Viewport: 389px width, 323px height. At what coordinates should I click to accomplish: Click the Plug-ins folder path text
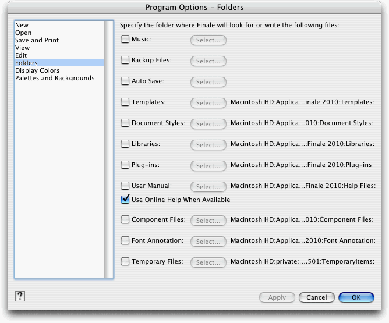click(x=302, y=165)
